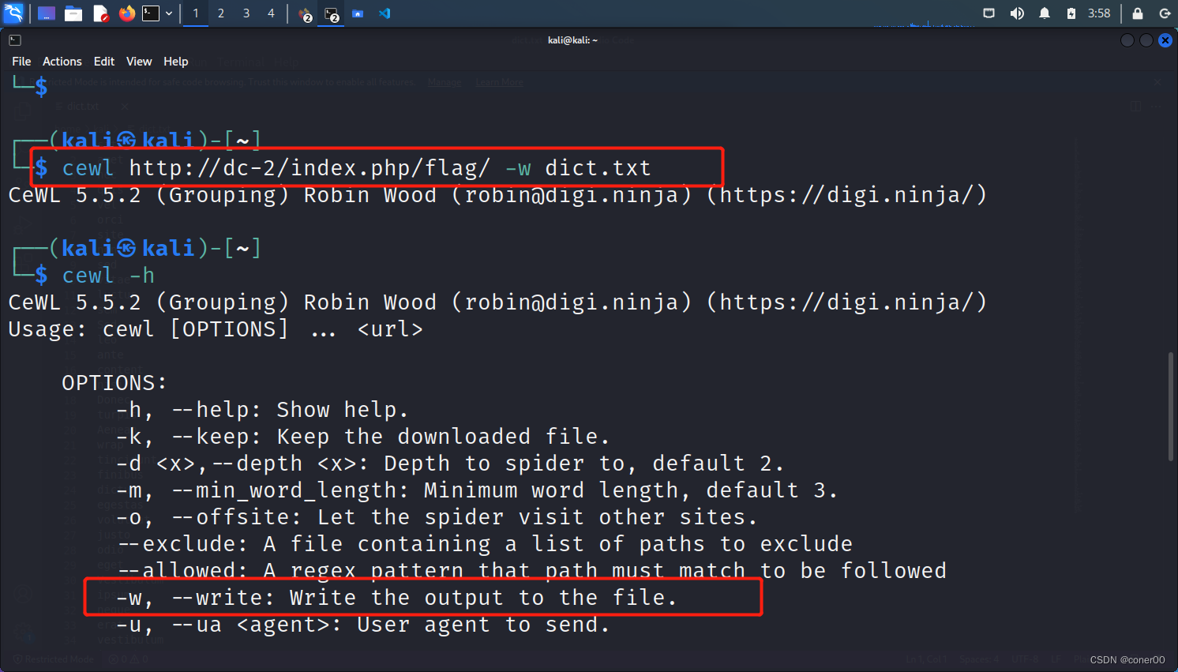Open the Kali applications menu
Image resolution: width=1178 pixels, height=672 pixels.
point(13,13)
